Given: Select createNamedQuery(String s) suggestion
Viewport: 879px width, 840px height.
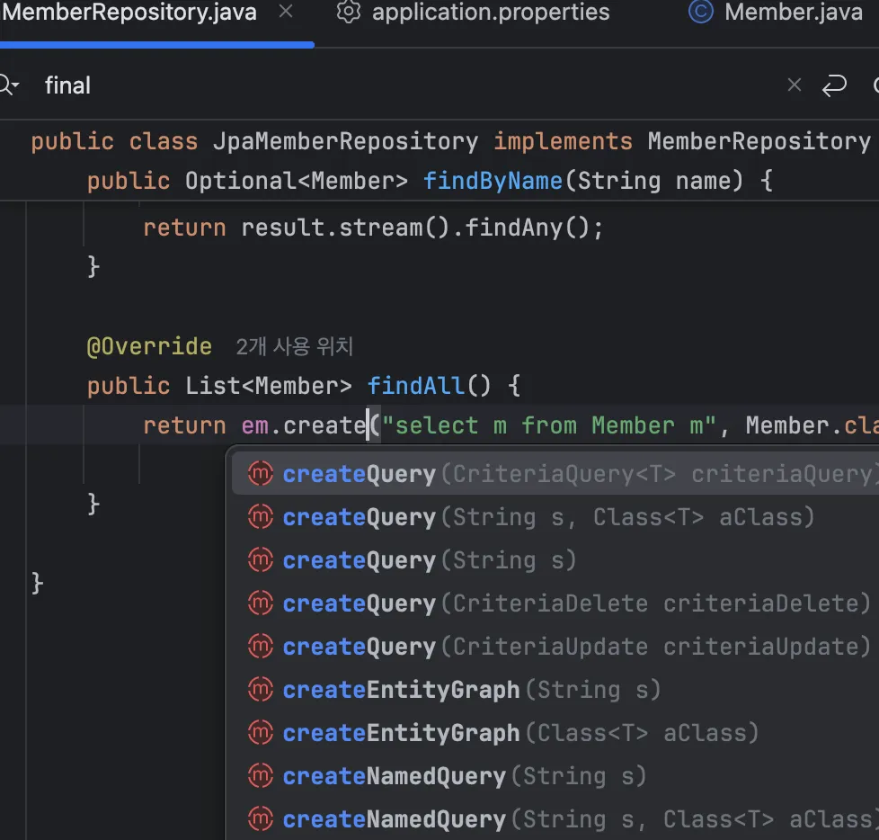Looking at the screenshot, I should click(x=555, y=776).
